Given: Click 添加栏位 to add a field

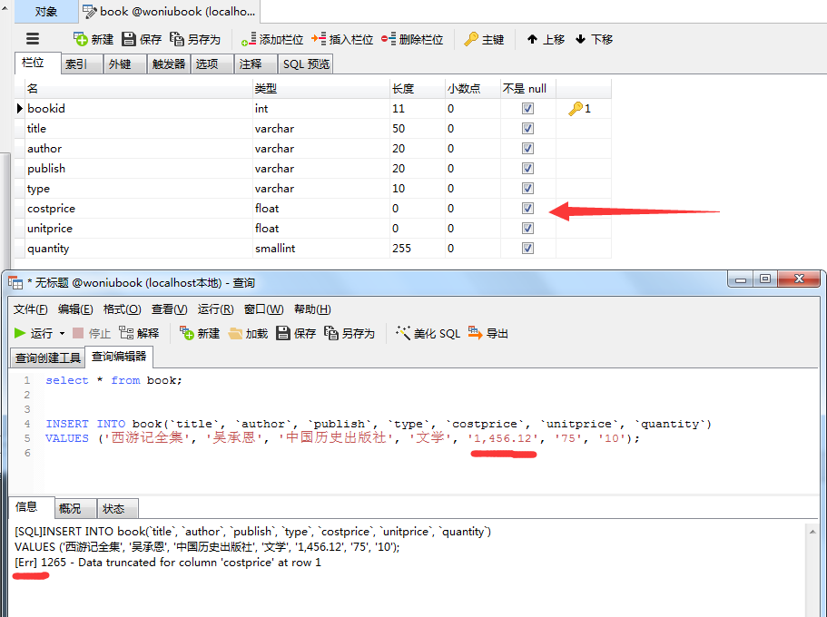Looking at the screenshot, I should point(272,39).
